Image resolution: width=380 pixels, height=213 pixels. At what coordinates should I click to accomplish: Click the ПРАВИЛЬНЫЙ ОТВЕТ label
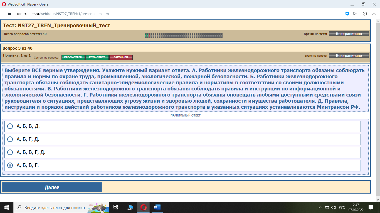pos(186,115)
